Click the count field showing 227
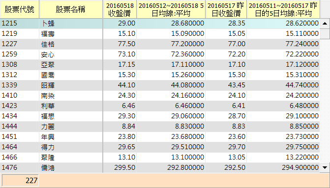The image size is (330, 188). [x=20, y=181]
